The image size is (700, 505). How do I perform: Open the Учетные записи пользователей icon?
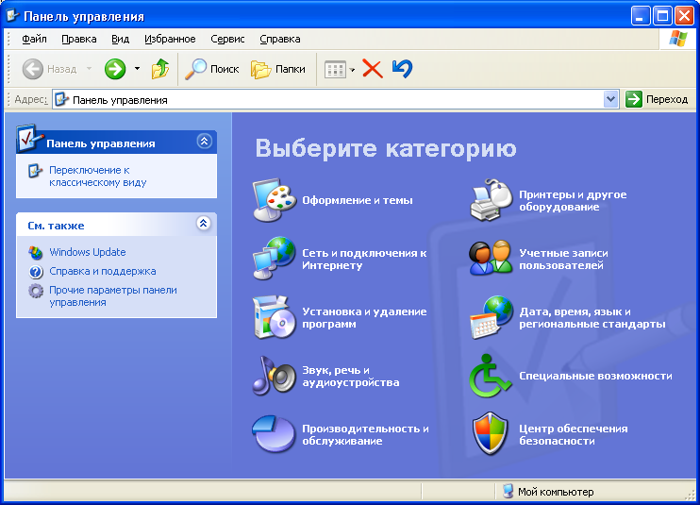(492, 258)
